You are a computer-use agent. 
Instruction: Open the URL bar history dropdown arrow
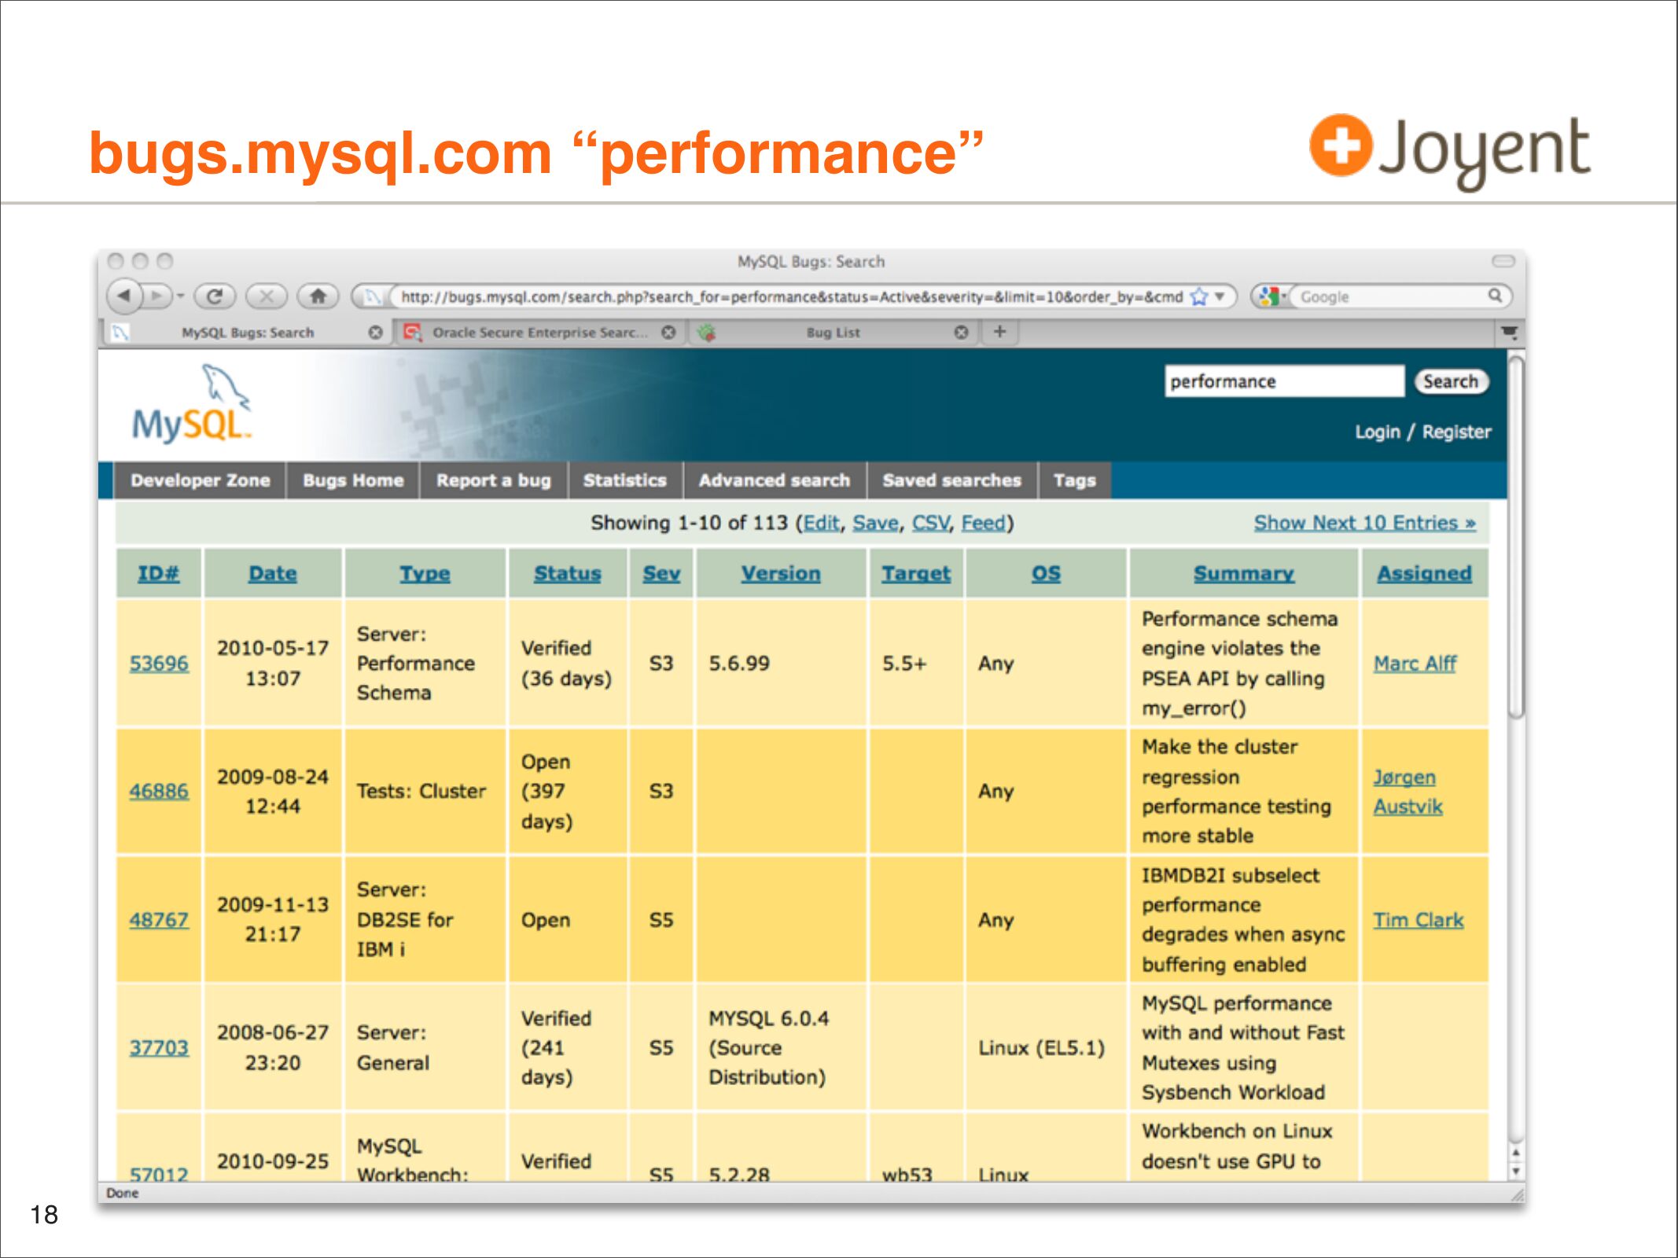[x=1220, y=296]
